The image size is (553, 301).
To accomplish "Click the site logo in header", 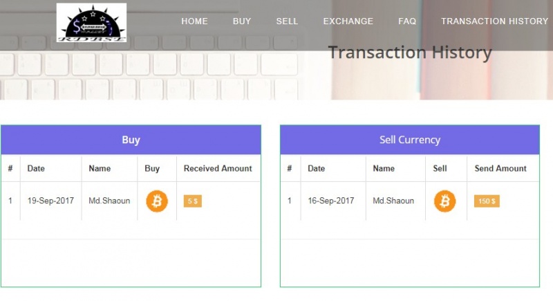I will tap(91, 23).
